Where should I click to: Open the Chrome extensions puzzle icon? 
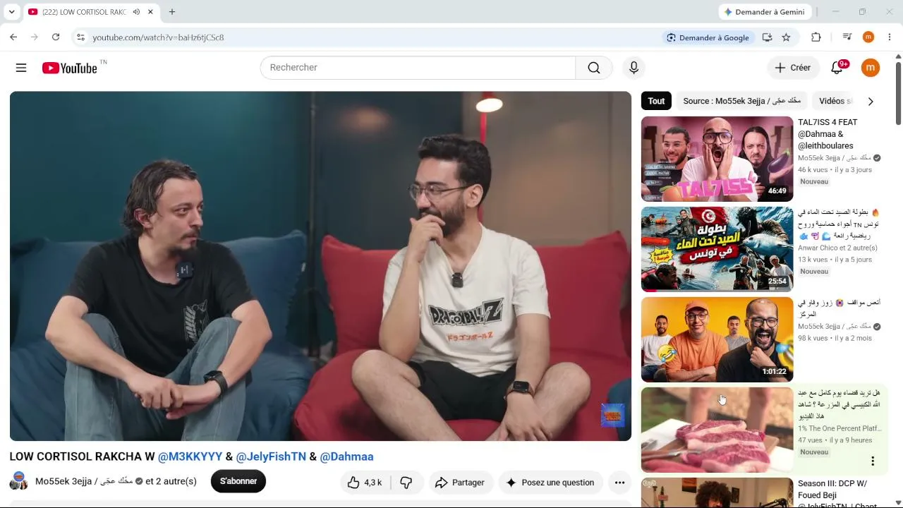click(x=816, y=37)
